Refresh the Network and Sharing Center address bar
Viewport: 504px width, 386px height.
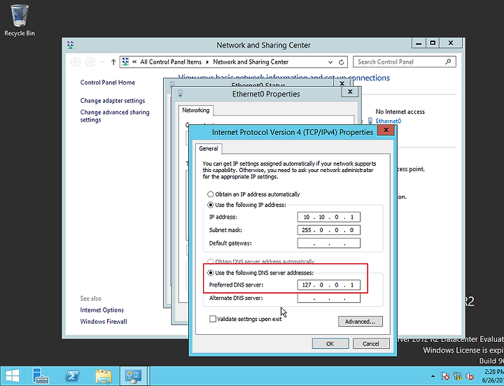pyautogui.click(x=342, y=62)
